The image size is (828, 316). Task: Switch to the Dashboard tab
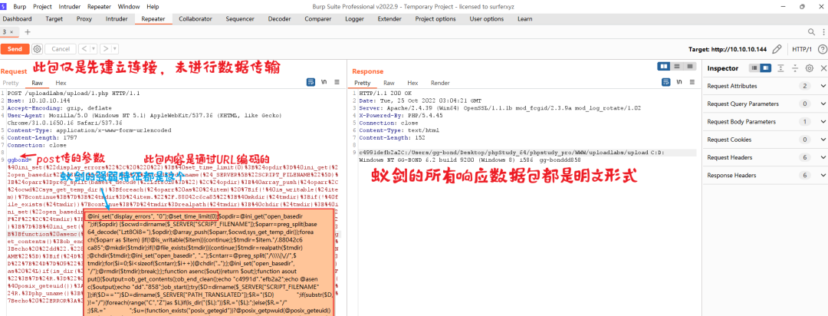tap(18, 19)
